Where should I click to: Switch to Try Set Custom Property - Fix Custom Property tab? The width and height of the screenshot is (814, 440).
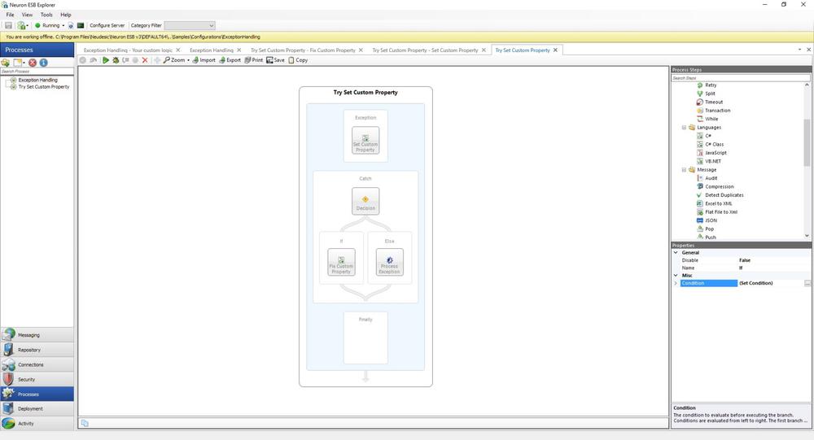coord(303,50)
